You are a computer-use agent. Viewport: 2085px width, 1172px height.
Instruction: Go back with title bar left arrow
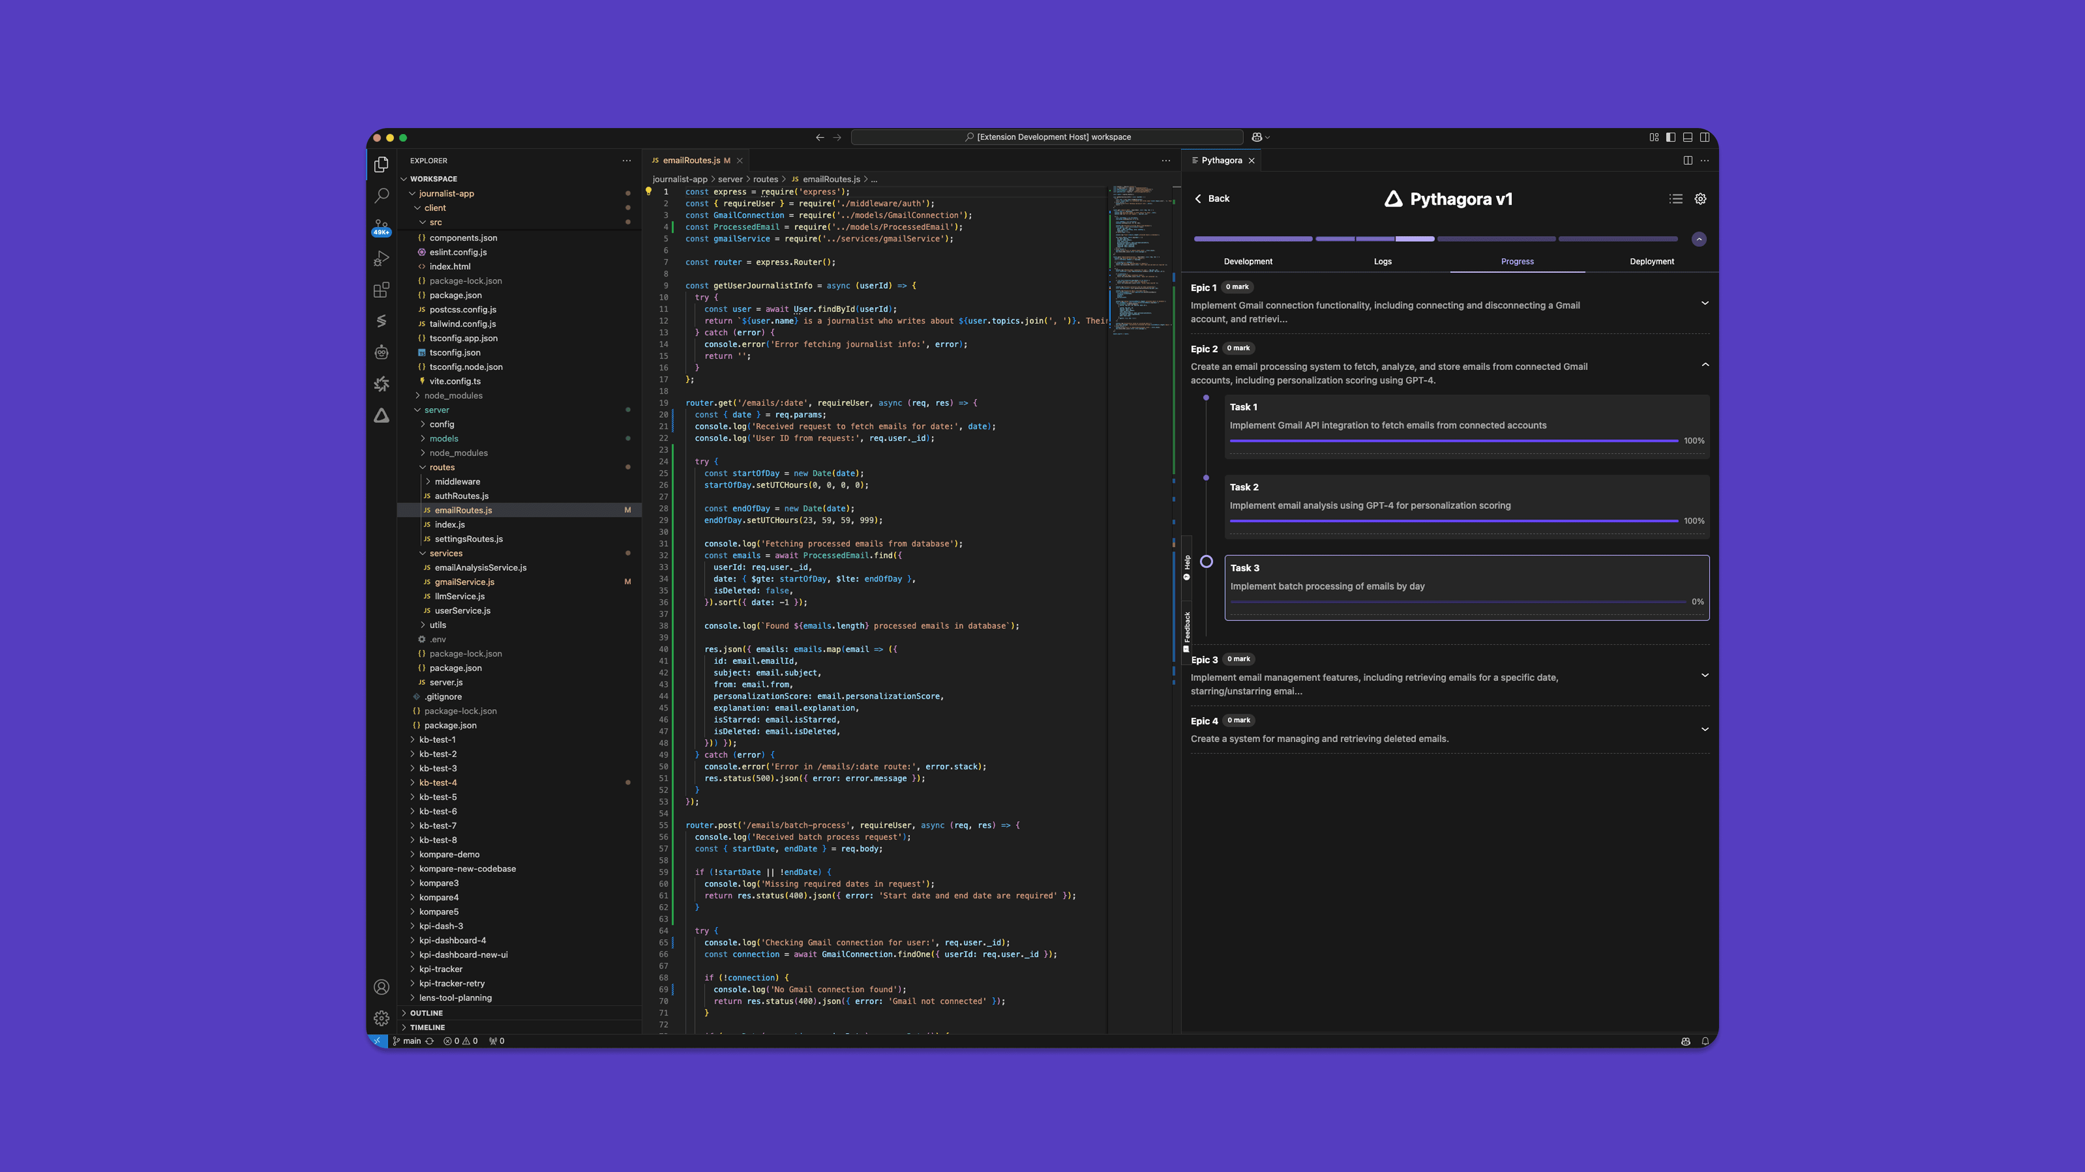click(x=820, y=137)
